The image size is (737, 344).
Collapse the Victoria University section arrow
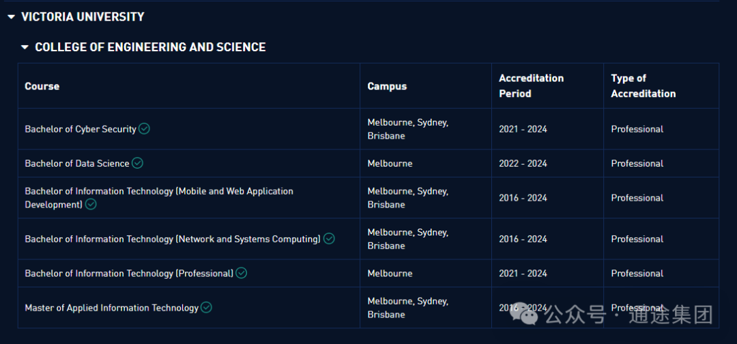[x=11, y=17]
